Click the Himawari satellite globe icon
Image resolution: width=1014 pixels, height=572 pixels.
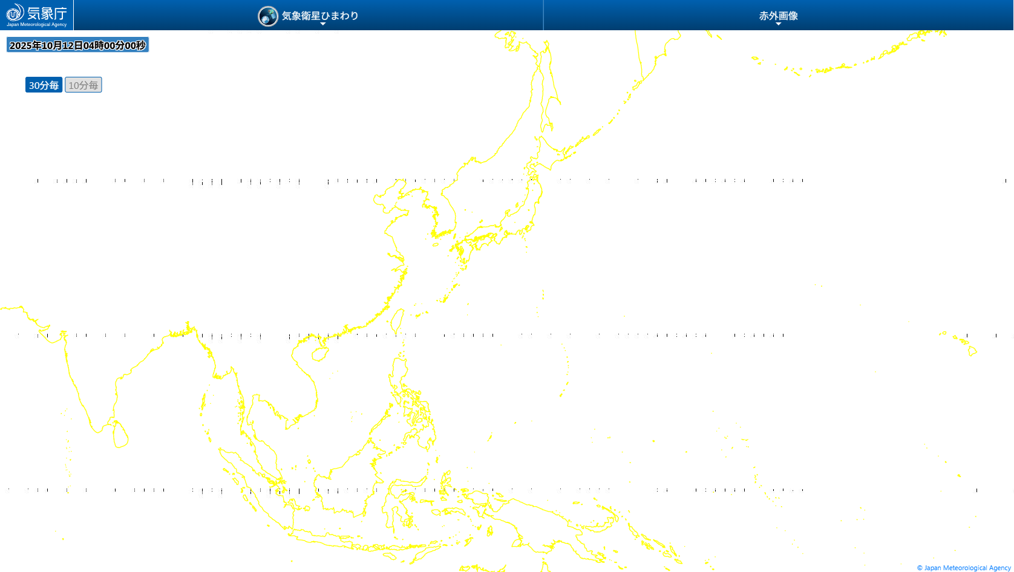267,16
